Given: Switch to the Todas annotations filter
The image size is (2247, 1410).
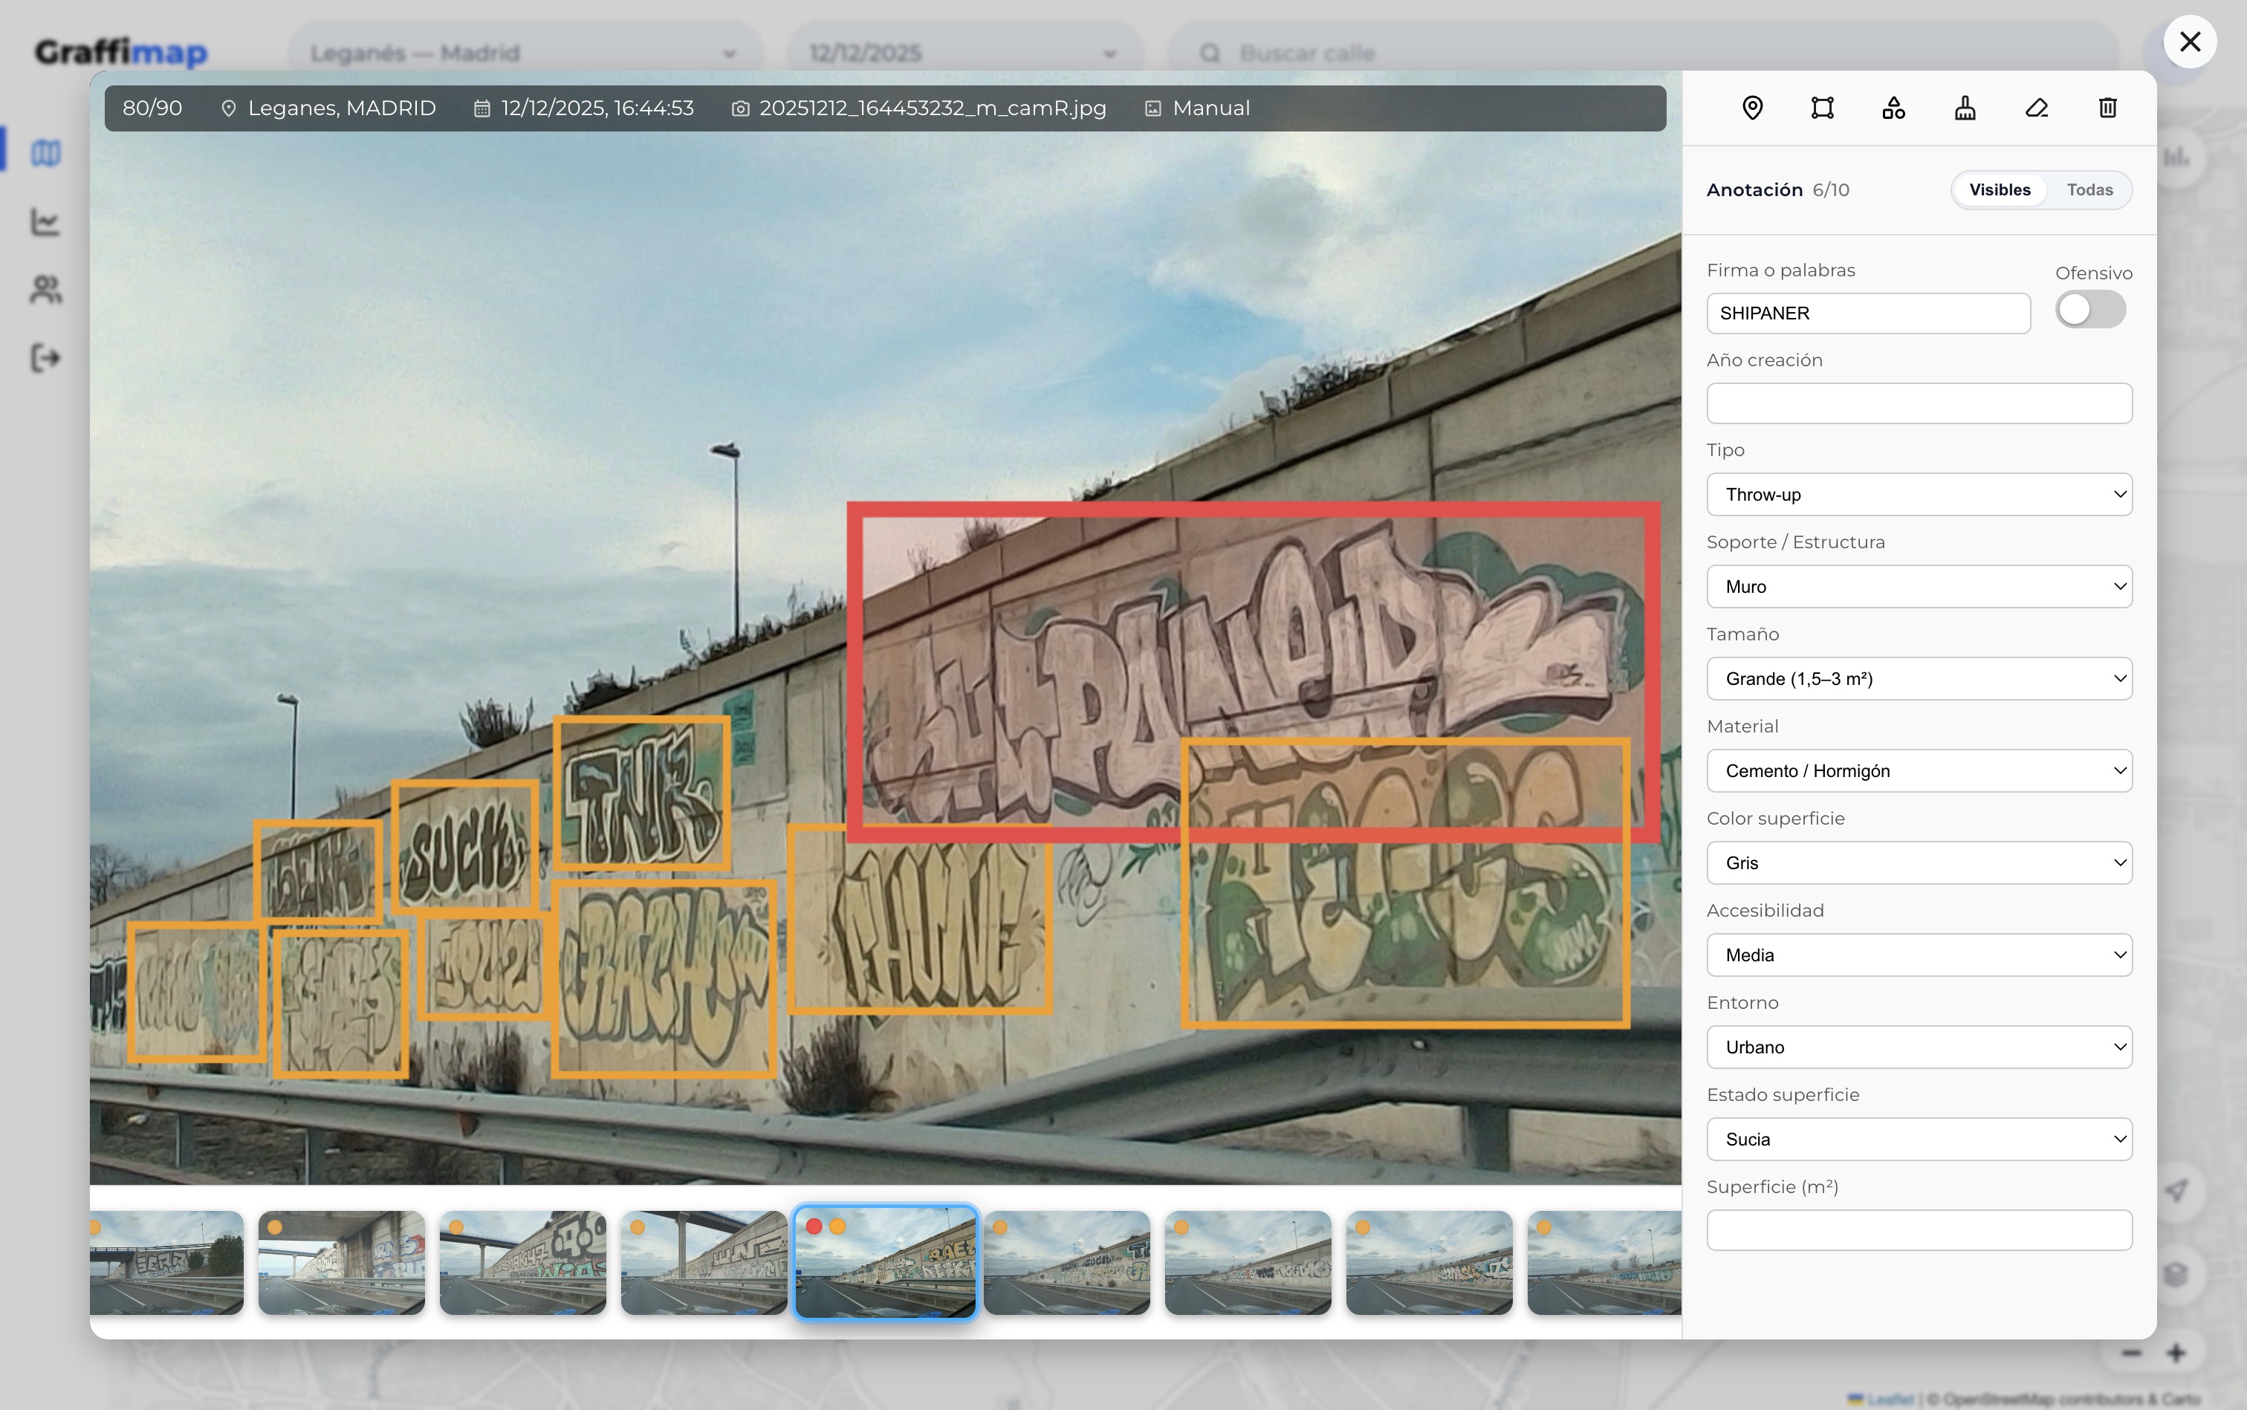Looking at the screenshot, I should pyautogui.click(x=2089, y=190).
